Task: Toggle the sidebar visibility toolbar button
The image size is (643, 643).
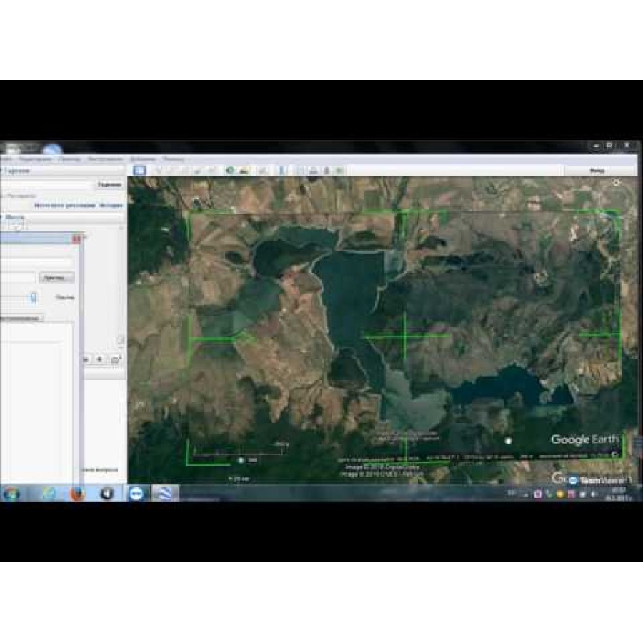Action: tap(139, 170)
